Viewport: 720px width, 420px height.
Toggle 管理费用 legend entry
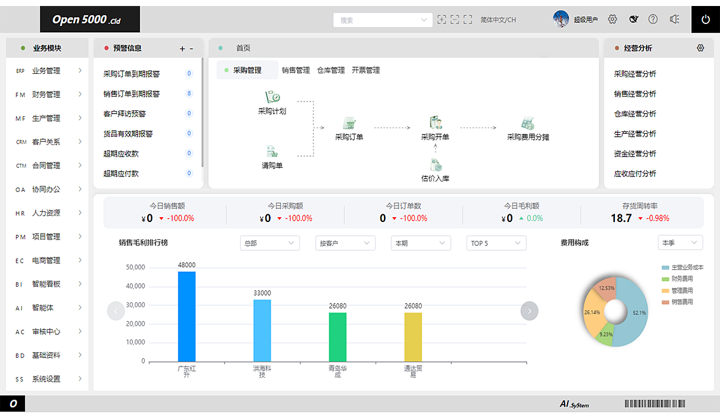point(677,290)
